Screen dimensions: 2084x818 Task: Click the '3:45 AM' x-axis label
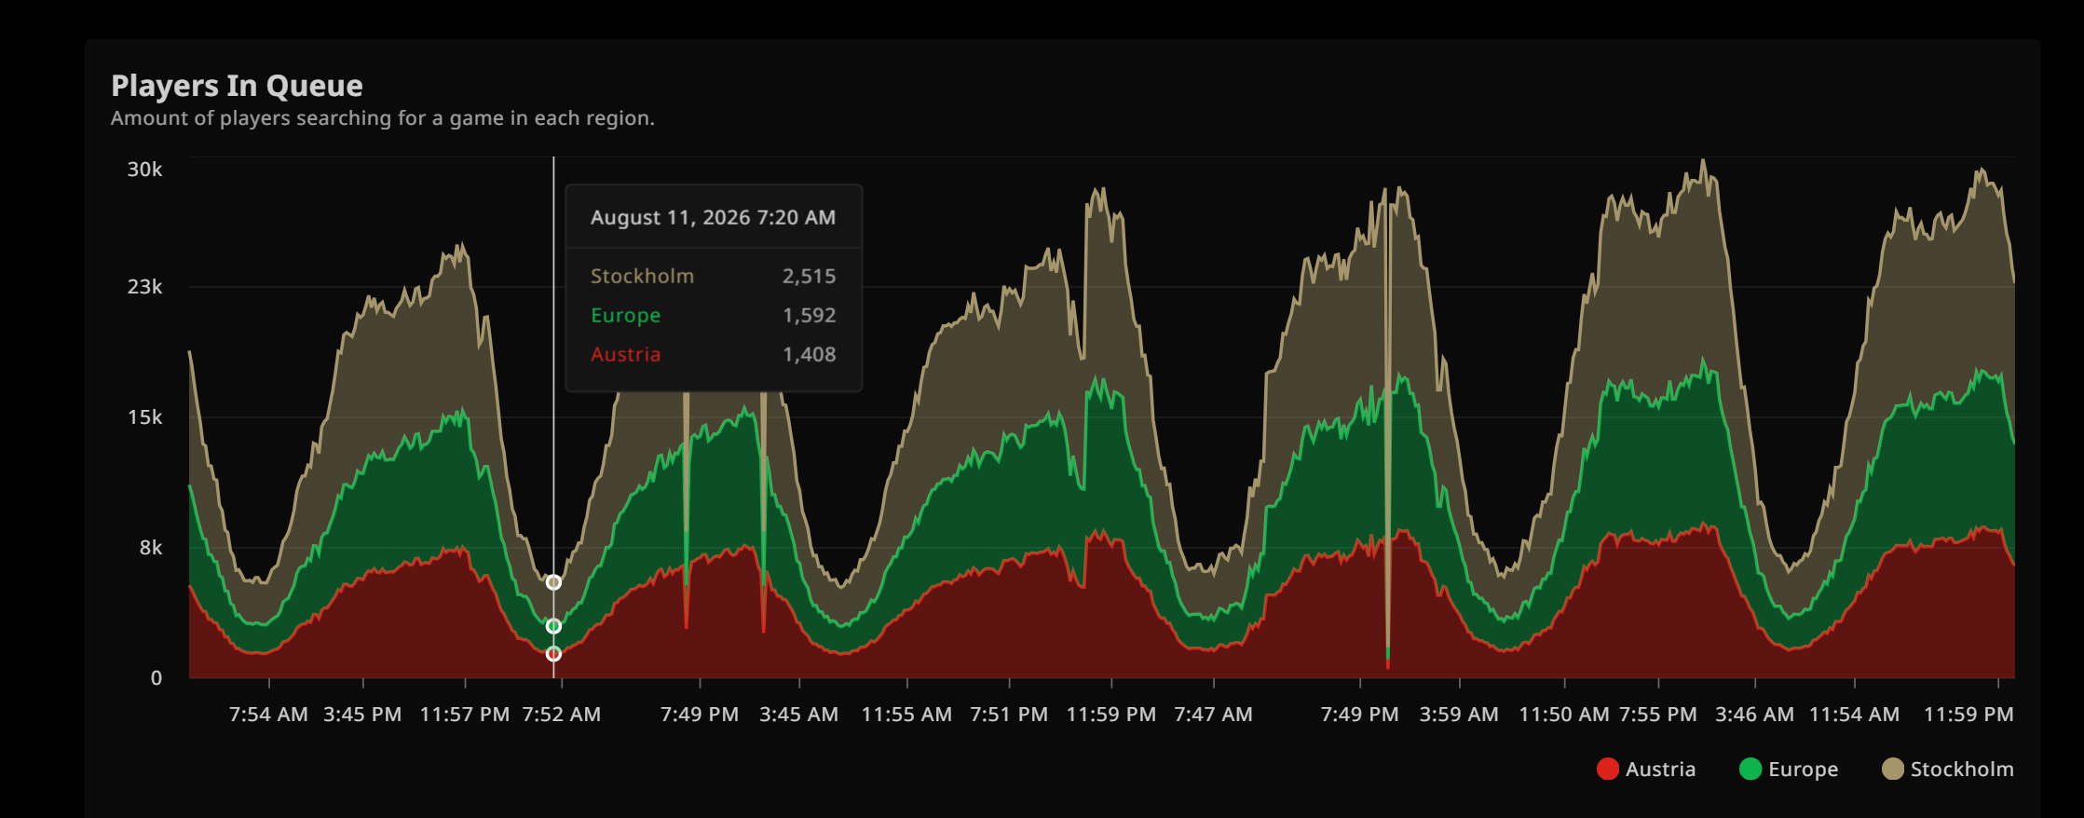pos(798,714)
